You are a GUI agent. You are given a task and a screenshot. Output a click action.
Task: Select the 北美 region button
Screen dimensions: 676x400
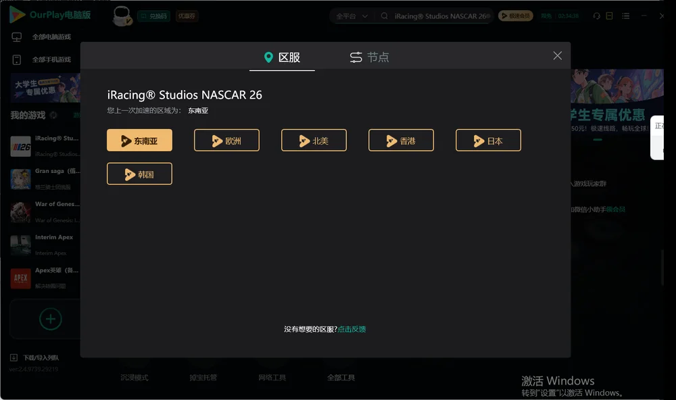click(314, 140)
